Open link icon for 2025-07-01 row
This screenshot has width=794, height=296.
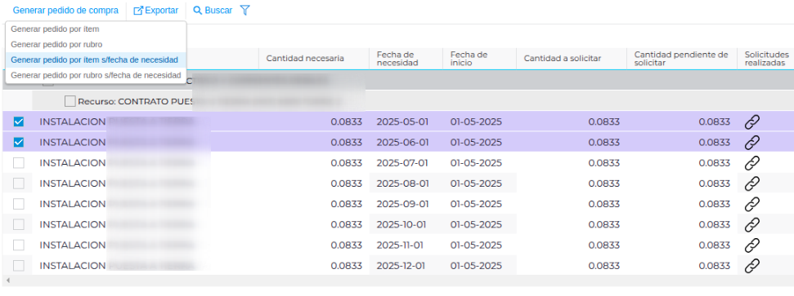point(752,163)
